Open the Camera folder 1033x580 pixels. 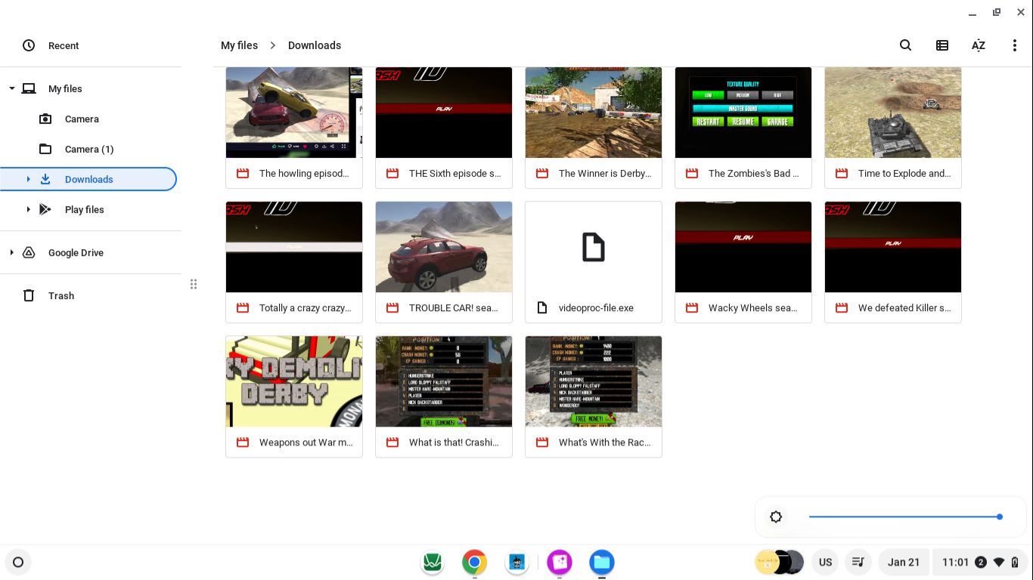(82, 119)
